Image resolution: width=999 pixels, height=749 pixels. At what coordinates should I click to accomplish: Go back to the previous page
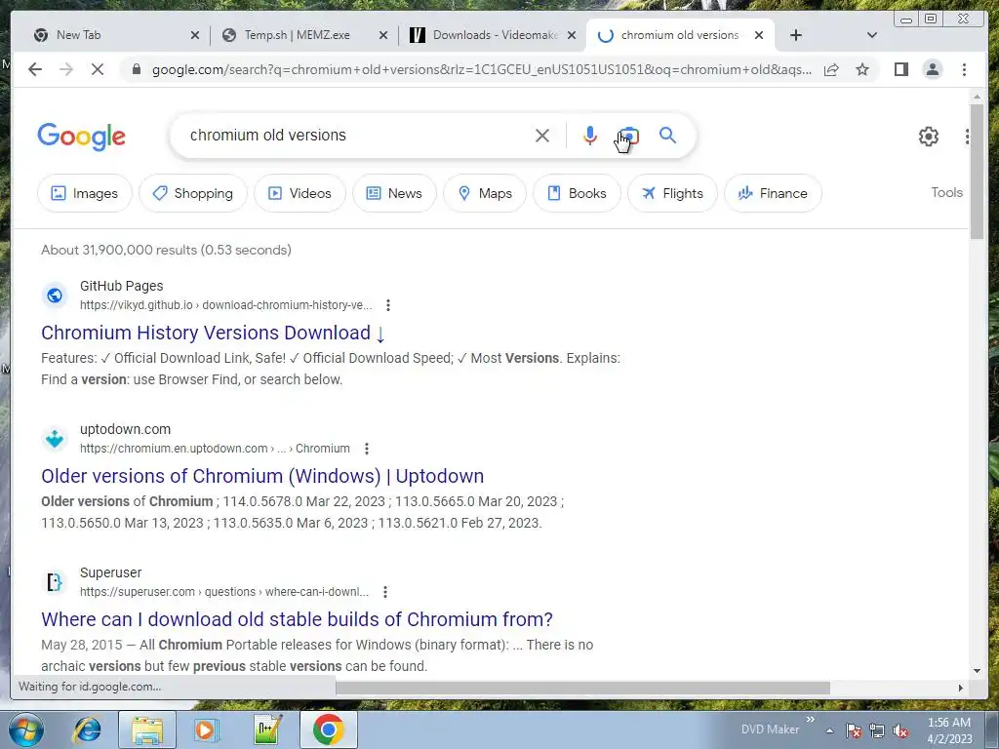35,69
